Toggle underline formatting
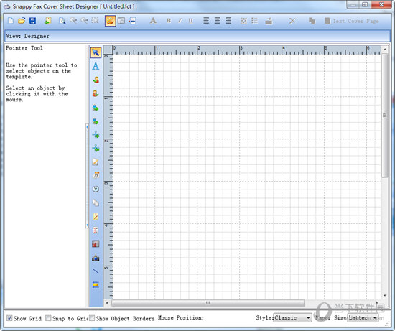 tap(191, 21)
